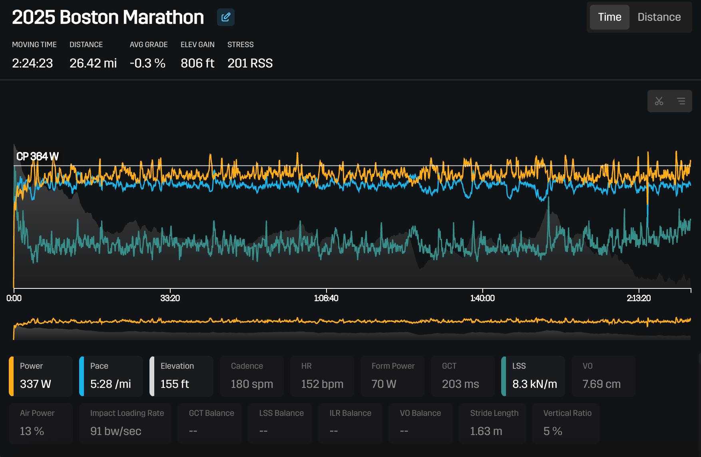
Task: Click the 2:13:20 time axis marker
Action: pyautogui.click(x=639, y=298)
